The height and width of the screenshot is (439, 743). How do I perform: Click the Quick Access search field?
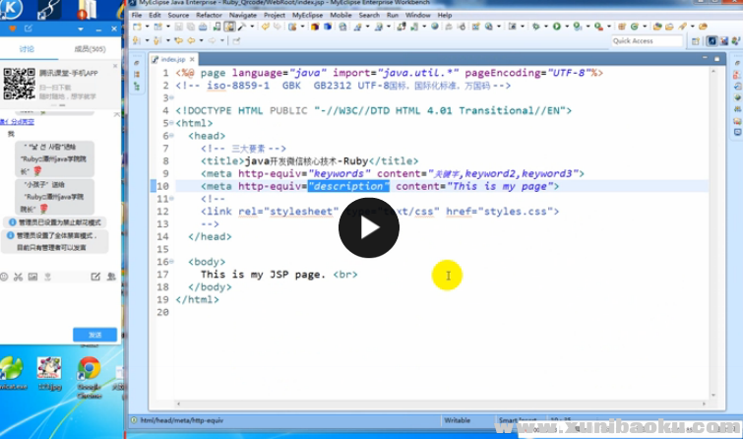point(646,41)
